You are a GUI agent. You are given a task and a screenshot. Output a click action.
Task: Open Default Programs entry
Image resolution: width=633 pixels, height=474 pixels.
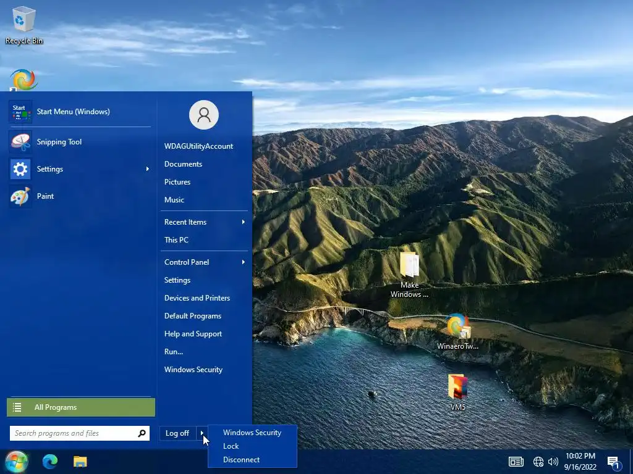pos(193,316)
